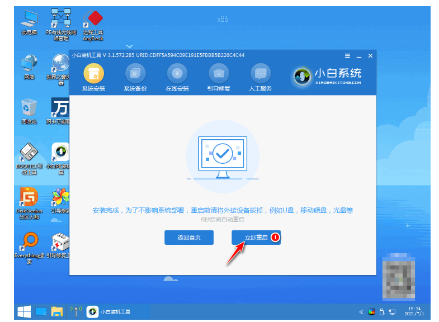This screenshot has height=322, width=439.
Task: Open the 系统安装 tab icon
Action: coord(93,74)
